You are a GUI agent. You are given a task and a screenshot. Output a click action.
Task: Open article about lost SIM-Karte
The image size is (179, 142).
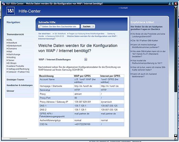point(149,68)
